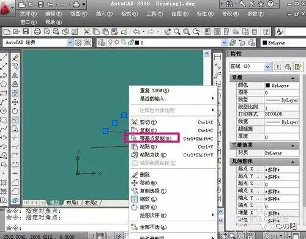306x239 pixels.
Task: Click the Quick Select icon in properties panel
Action: pos(298,67)
